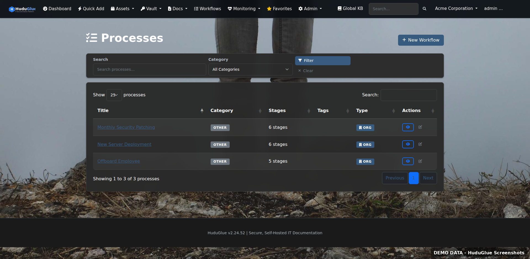Viewport: 530px width, 259px height.
Task: Toggle view for New Server Deployment eye icon
Action: [408, 144]
